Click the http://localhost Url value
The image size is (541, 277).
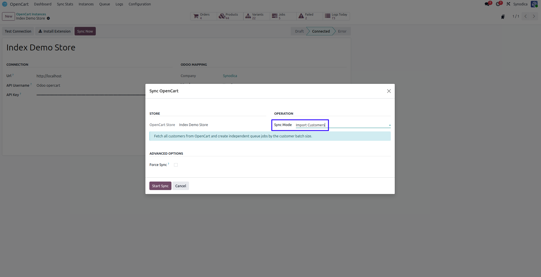[x=49, y=76]
